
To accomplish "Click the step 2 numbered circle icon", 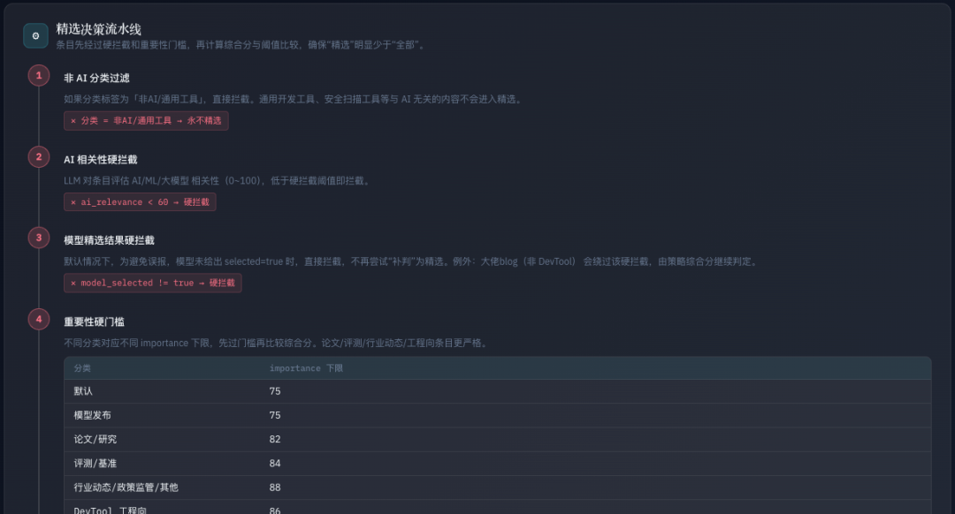I will point(38,156).
